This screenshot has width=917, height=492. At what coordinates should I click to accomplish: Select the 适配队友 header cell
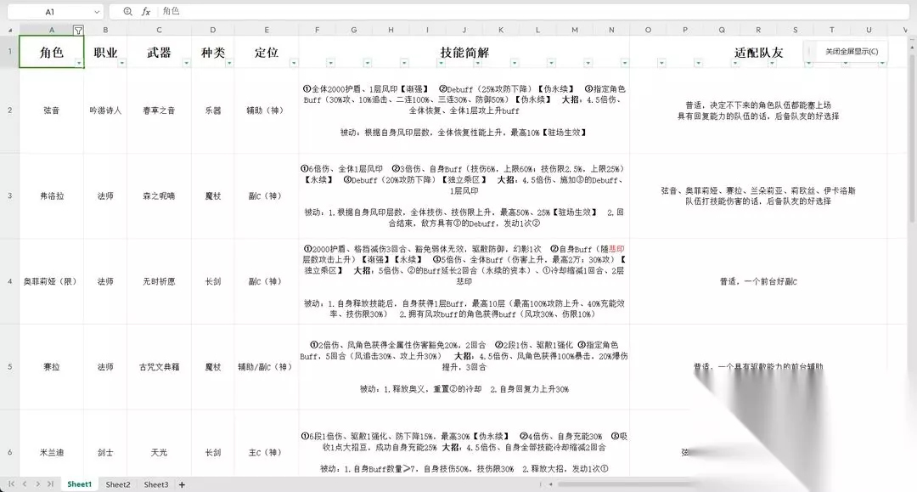(x=758, y=52)
